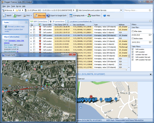Sort by Source table column header
This screenshot has width=154, height=123.
pyautogui.click(x=47, y=25)
